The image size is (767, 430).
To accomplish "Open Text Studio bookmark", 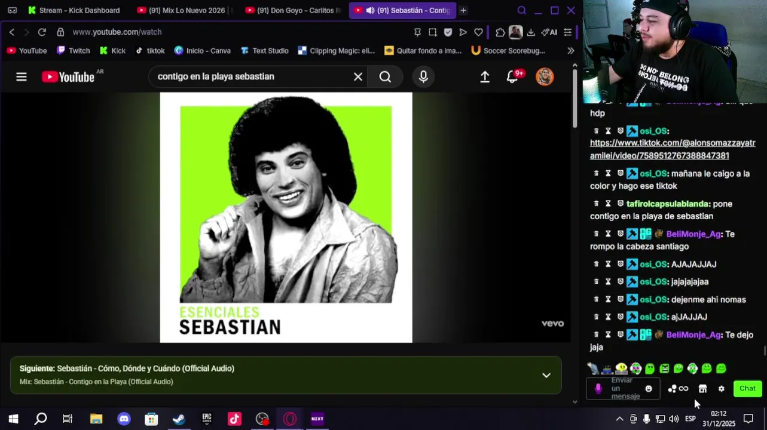I will pos(264,51).
